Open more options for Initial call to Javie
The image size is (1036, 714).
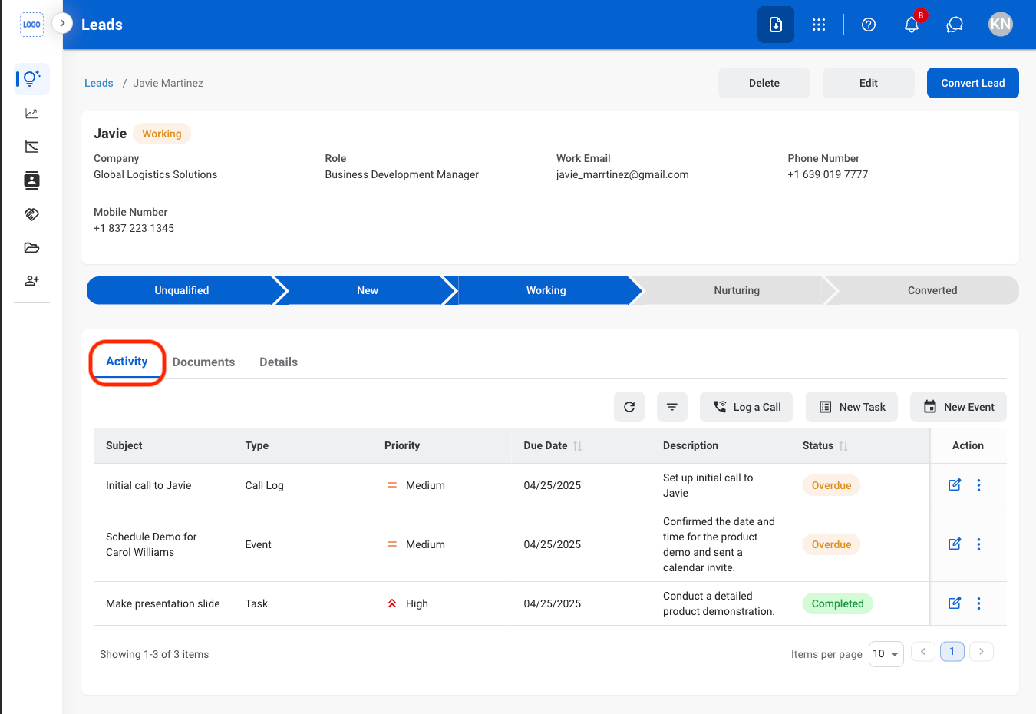pos(978,485)
